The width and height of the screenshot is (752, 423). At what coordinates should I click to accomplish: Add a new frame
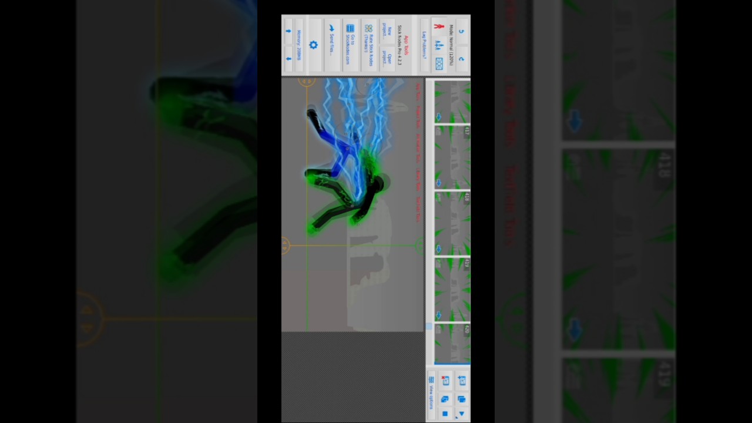tap(462, 381)
